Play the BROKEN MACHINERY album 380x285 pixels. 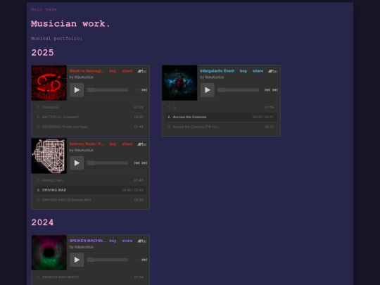[x=77, y=260]
